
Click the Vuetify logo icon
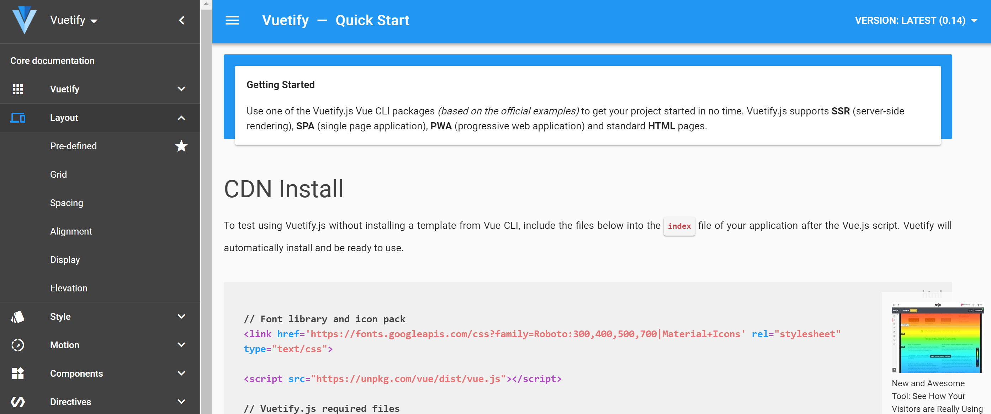(24, 20)
